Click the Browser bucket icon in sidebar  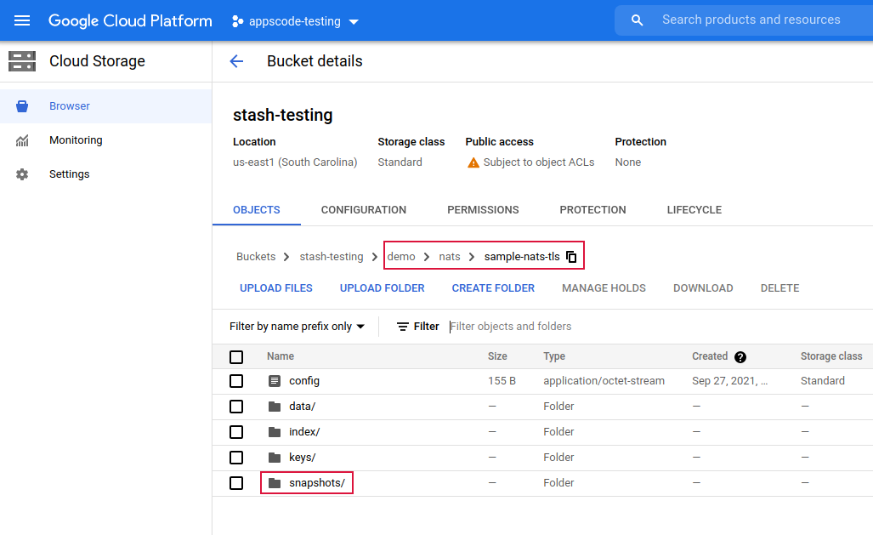(22, 106)
